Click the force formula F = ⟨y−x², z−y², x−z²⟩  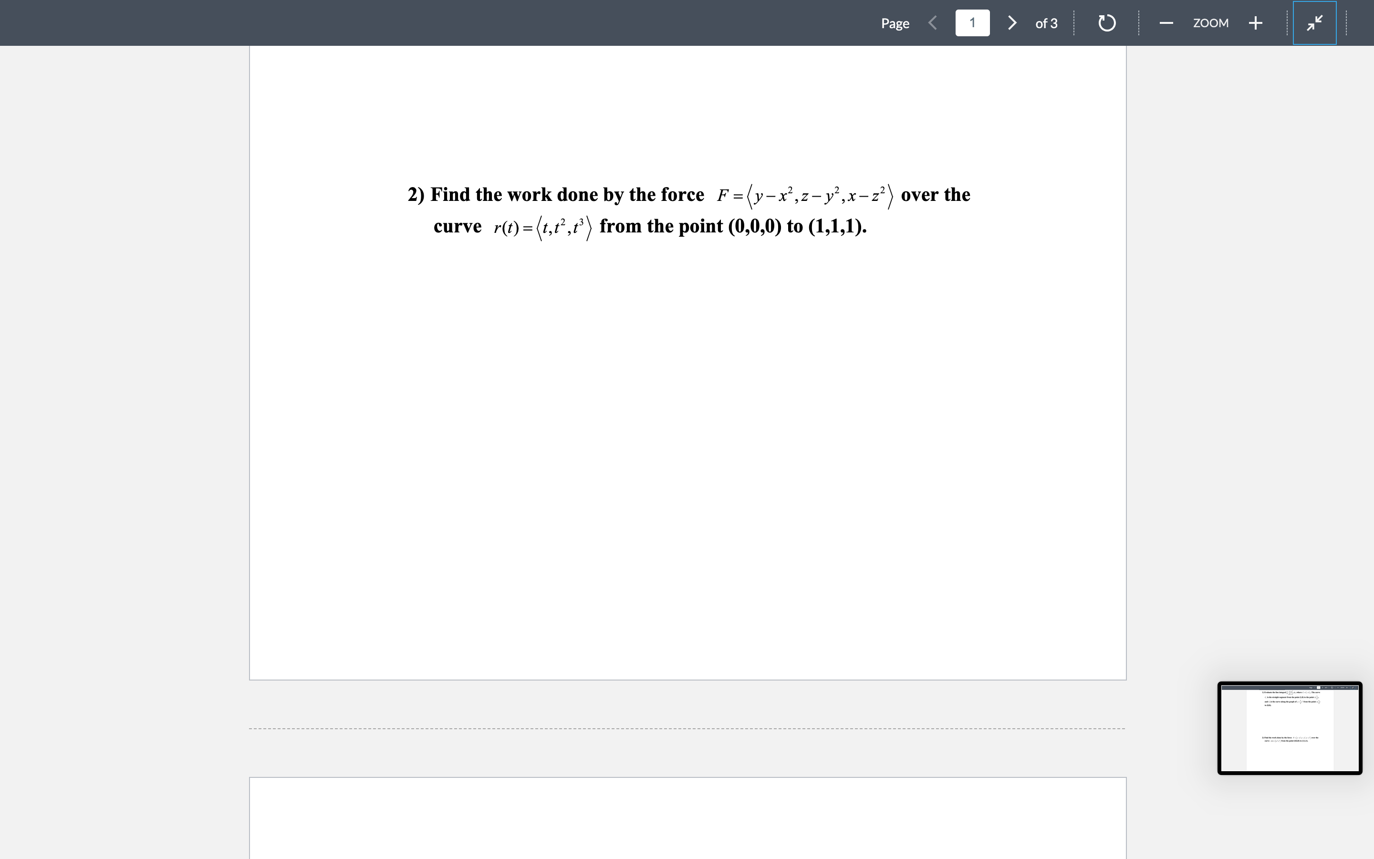(805, 196)
